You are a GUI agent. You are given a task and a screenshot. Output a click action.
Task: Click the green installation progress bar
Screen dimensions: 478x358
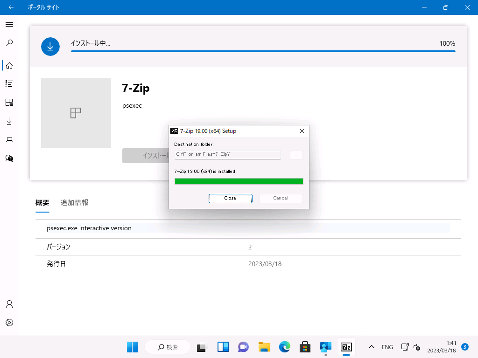point(239,181)
